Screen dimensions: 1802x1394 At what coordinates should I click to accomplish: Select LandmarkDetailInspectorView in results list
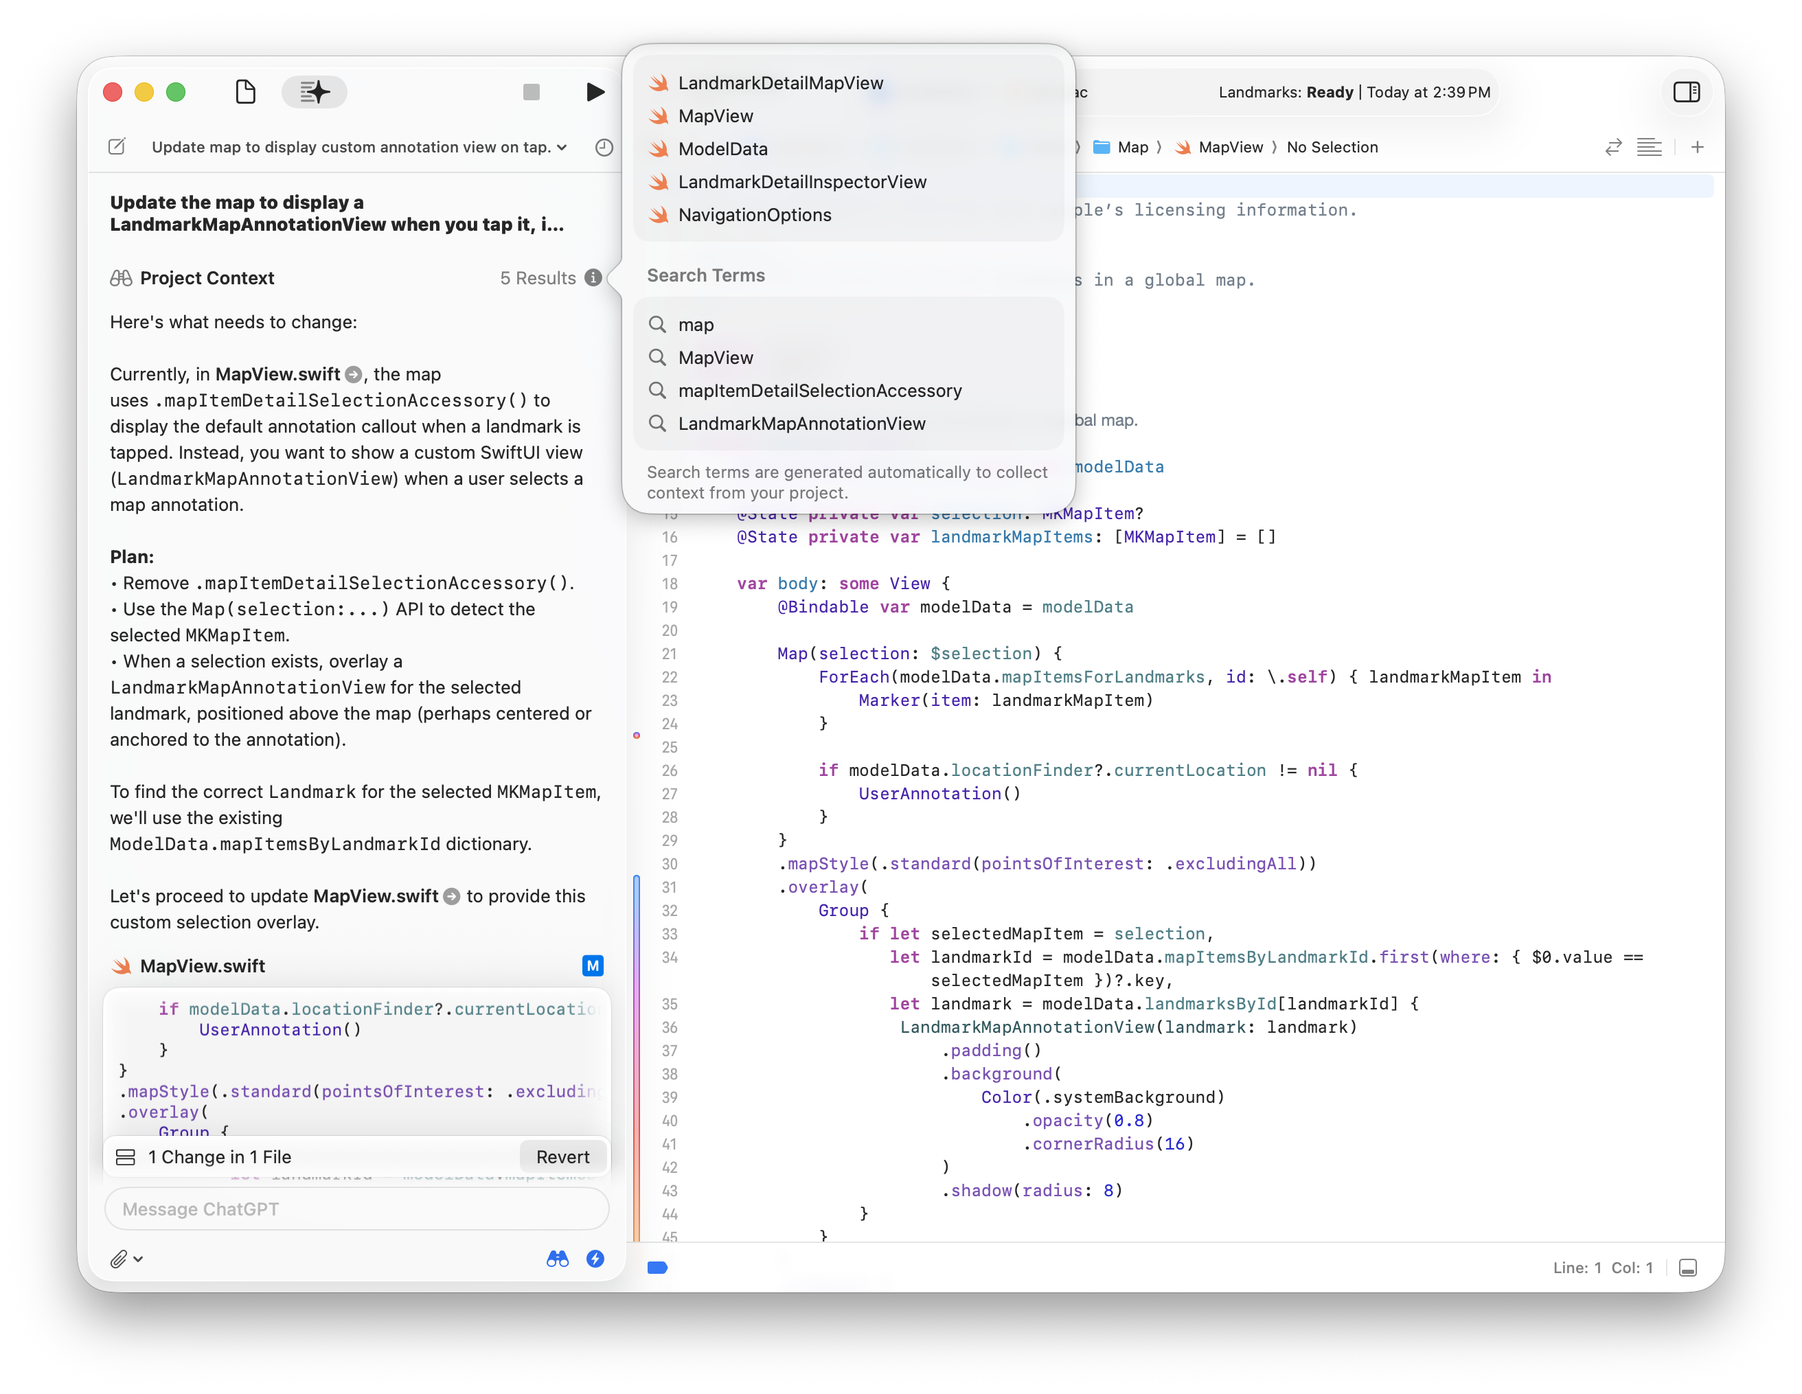(x=801, y=181)
